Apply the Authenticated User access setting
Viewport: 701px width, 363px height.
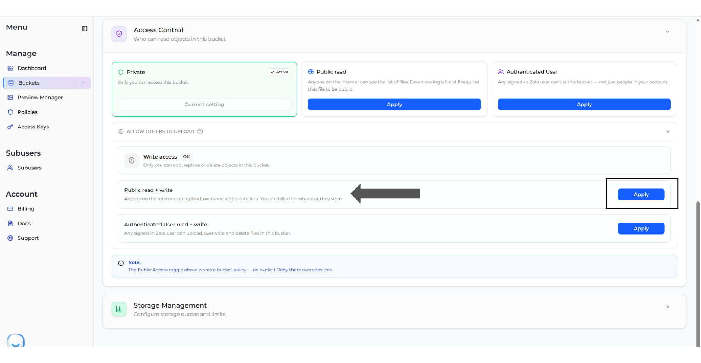tap(584, 105)
